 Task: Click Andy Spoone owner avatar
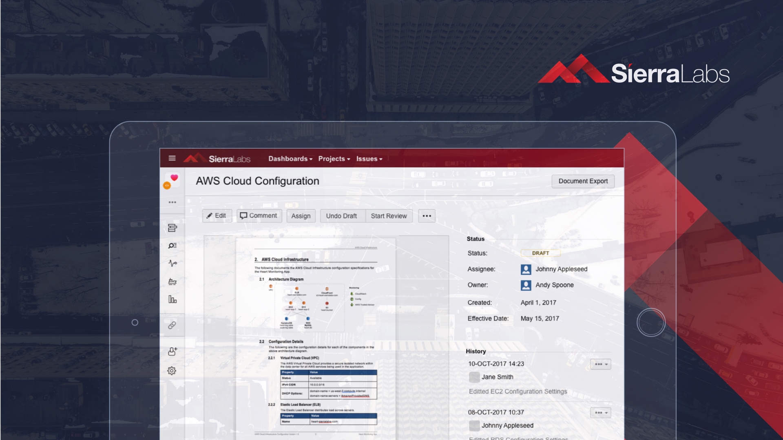(526, 285)
